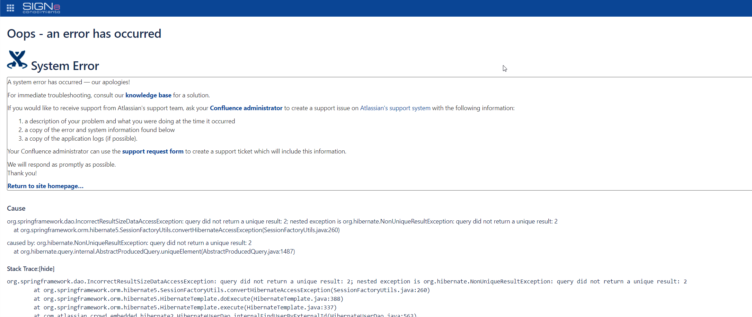Screen dimensions: 752x317
Task: Click the HibernateTemplate.java:388 stack trace line
Action: [188, 299]
